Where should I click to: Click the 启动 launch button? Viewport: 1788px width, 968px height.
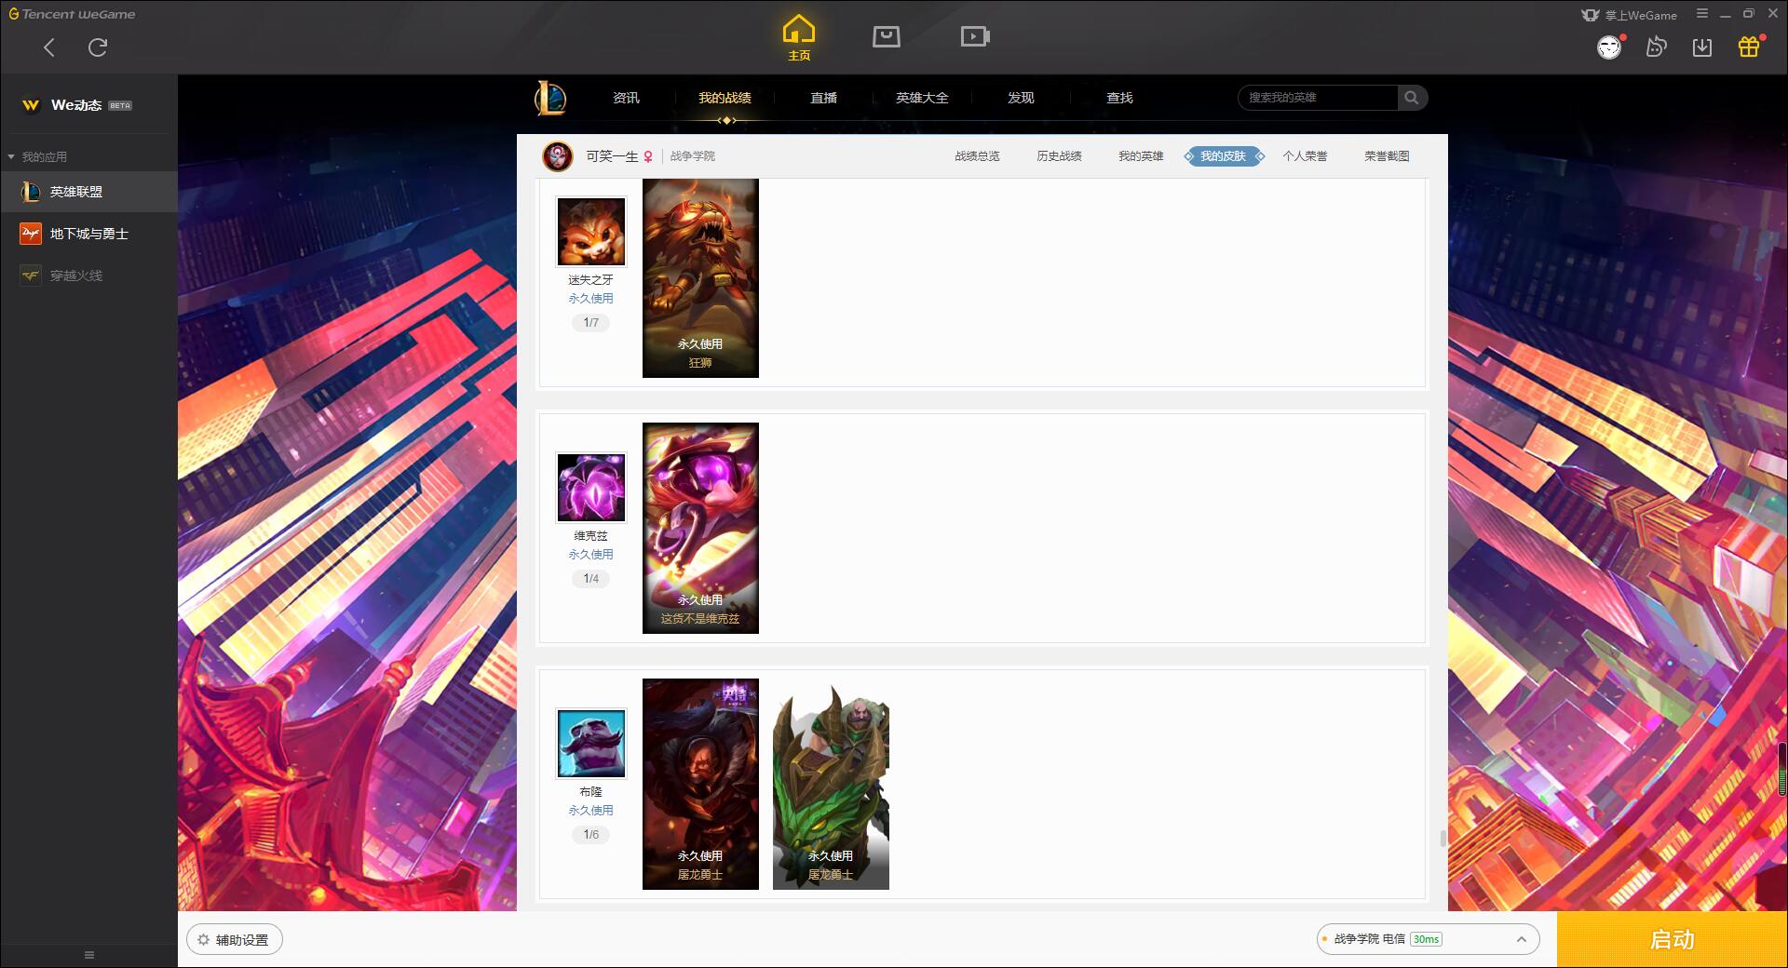pyautogui.click(x=1672, y=940)
